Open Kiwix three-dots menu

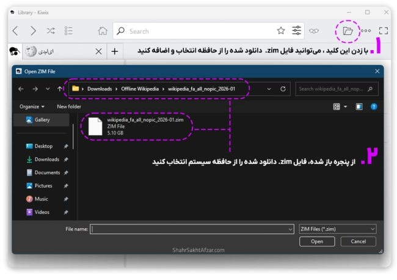coord(366,31)
